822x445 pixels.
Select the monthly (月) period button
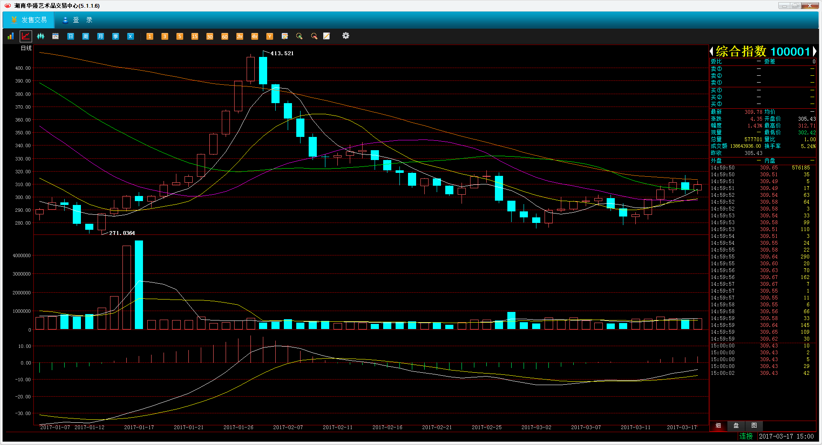pos(101,36)
